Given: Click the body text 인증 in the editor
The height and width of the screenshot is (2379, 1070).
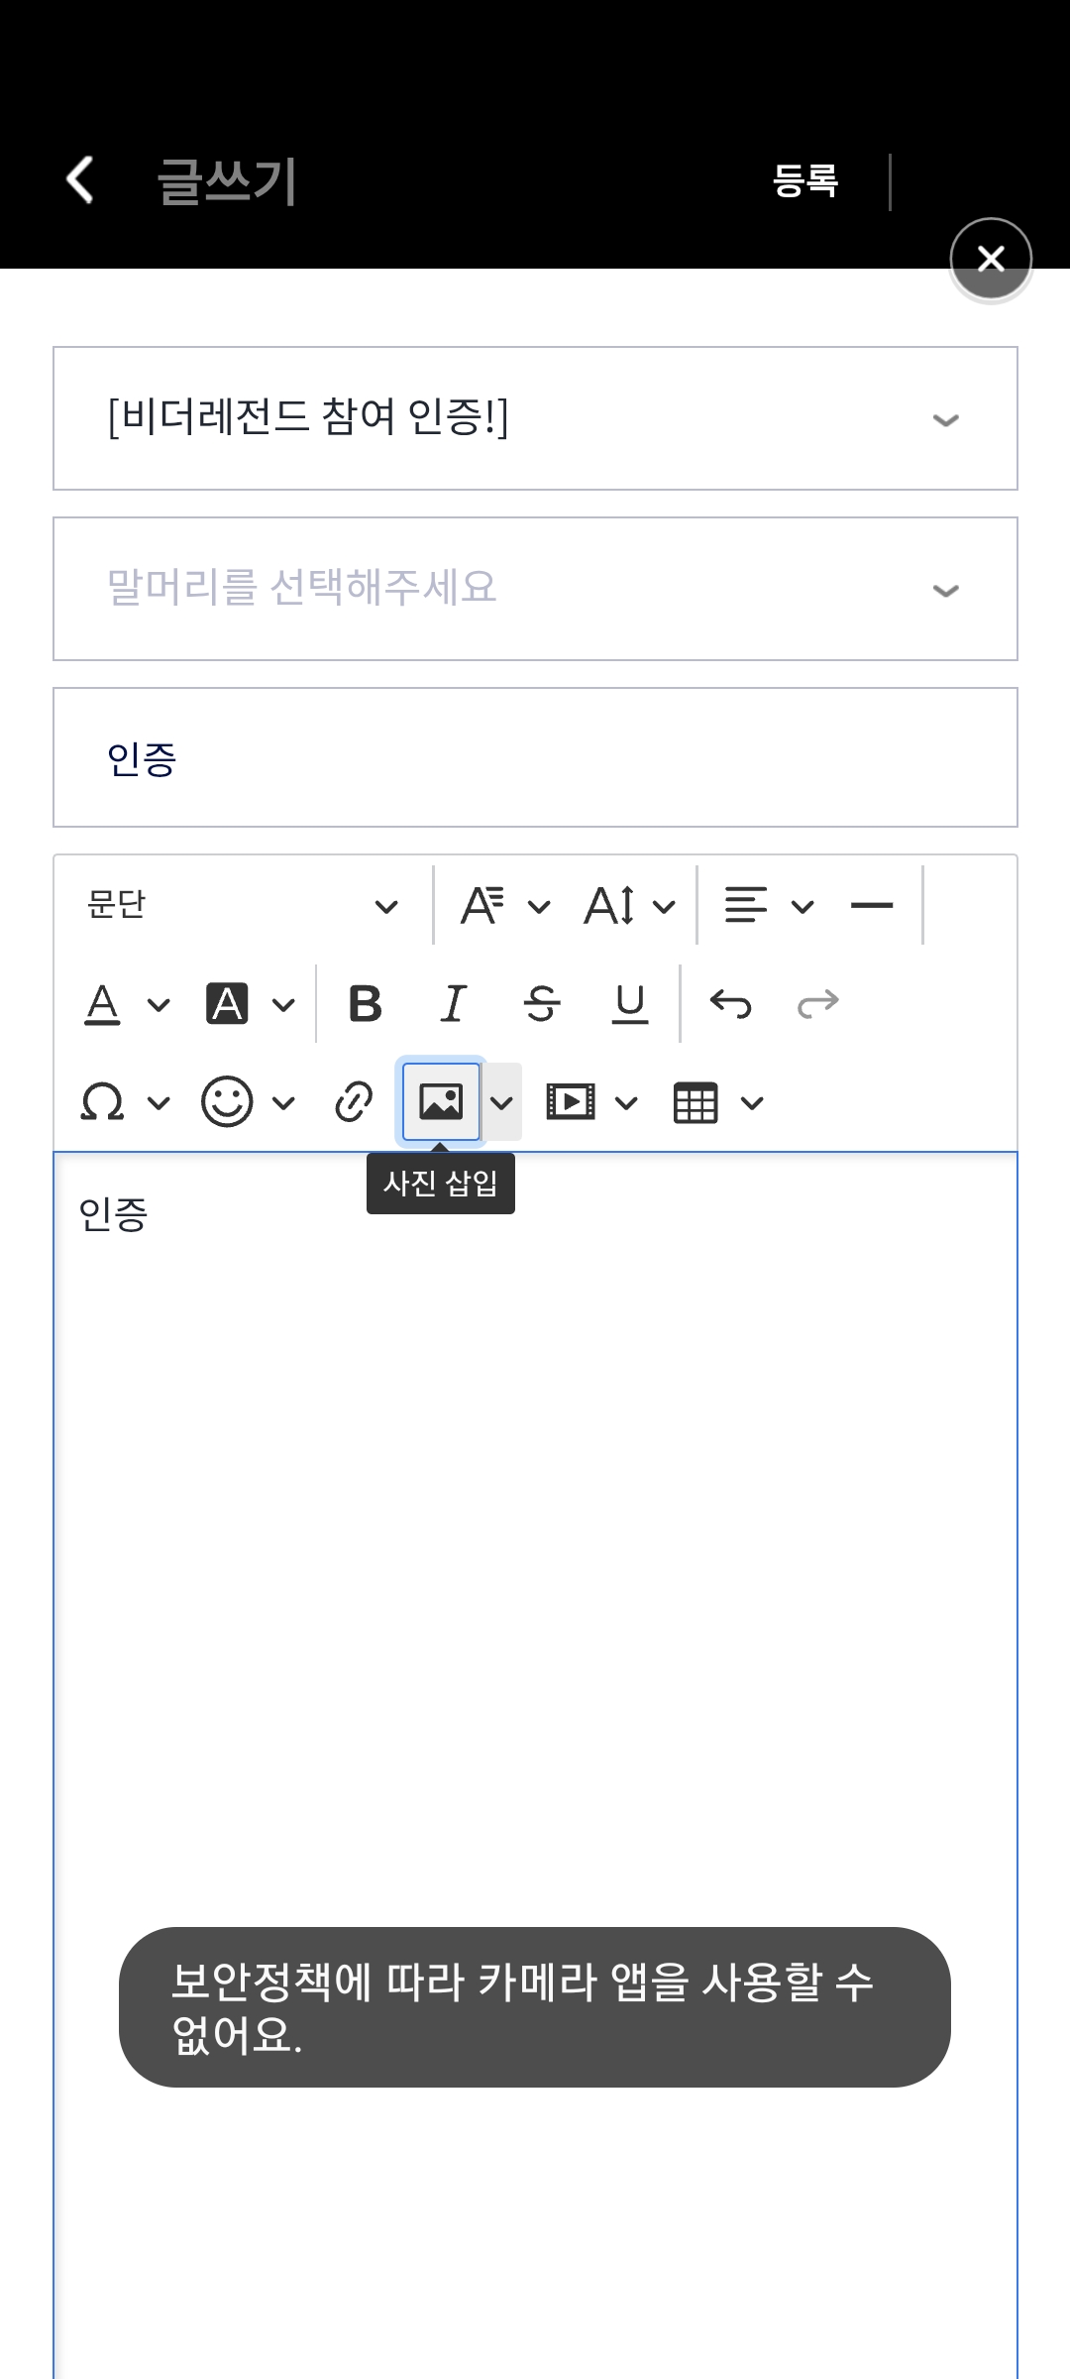Looking at the screenshot, I should click(x=113, y=1214).
